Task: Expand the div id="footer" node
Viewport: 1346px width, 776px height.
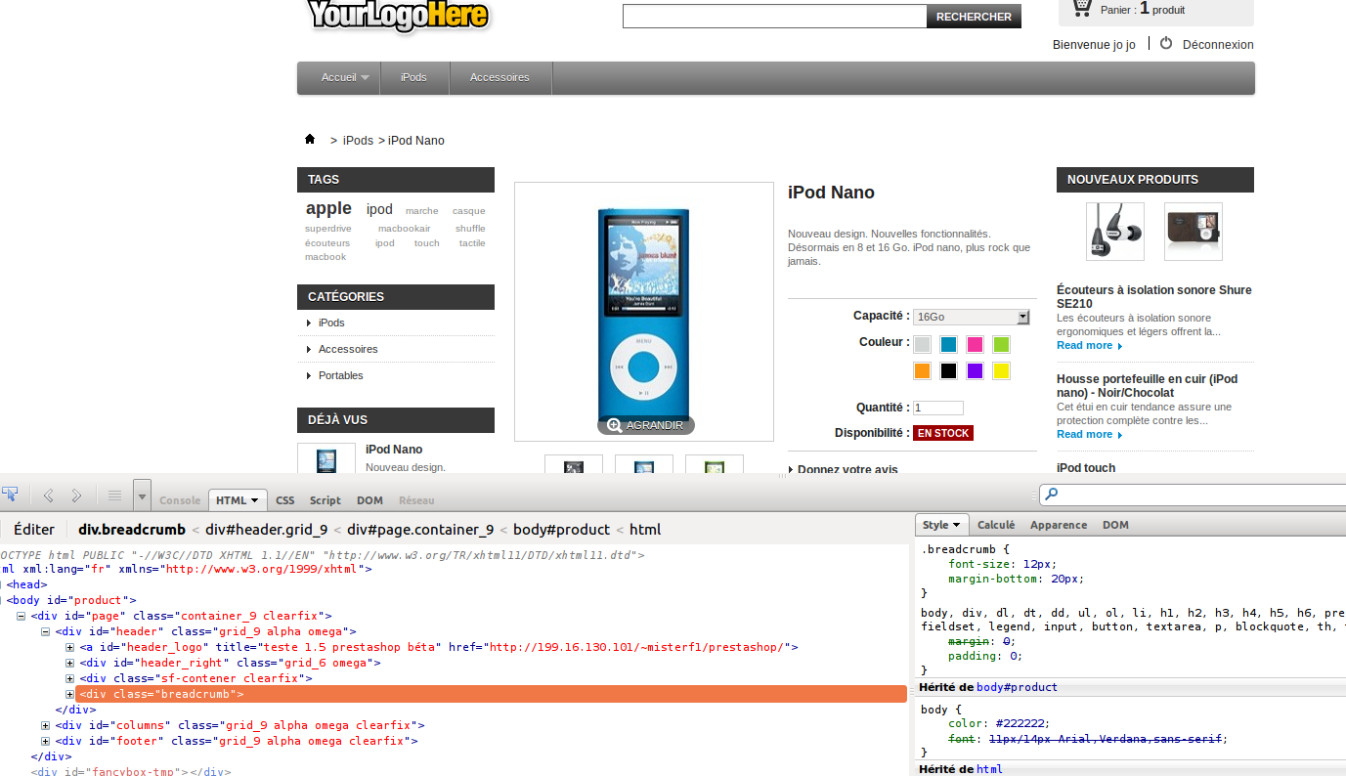Action: 46,741
